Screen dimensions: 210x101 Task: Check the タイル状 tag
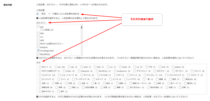pos(98,75)
